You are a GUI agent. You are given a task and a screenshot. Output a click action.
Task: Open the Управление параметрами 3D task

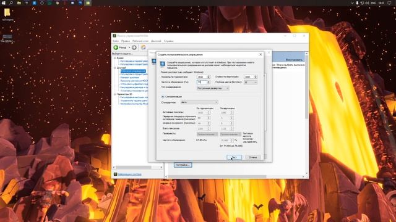point(134,101)
